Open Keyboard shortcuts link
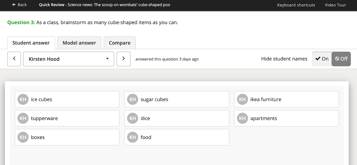The image size is (357, 165). point(296,5)
